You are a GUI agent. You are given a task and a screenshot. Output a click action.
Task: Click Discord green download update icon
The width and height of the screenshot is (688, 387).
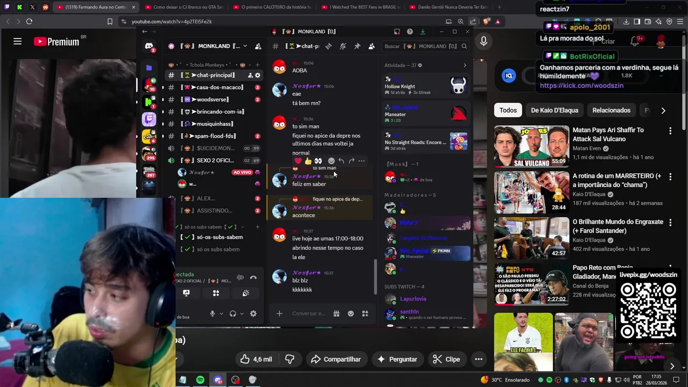(x=422, y=32)
